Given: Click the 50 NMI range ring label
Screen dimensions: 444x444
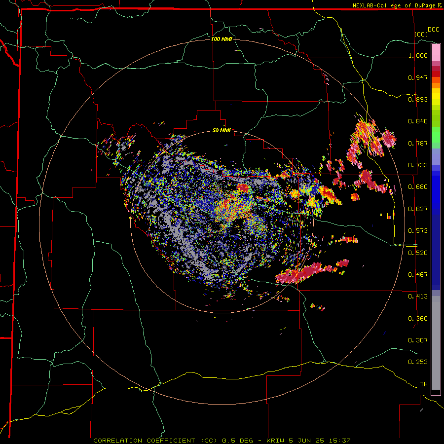Looking at the screenshot, I should point(222,130).
